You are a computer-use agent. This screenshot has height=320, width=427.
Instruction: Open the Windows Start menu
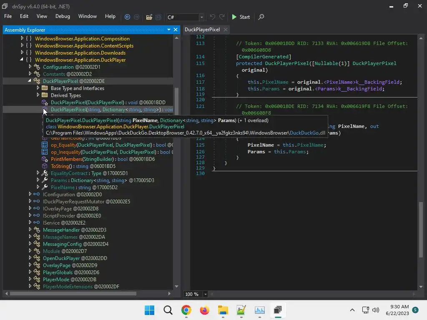(x=150, y=310)
